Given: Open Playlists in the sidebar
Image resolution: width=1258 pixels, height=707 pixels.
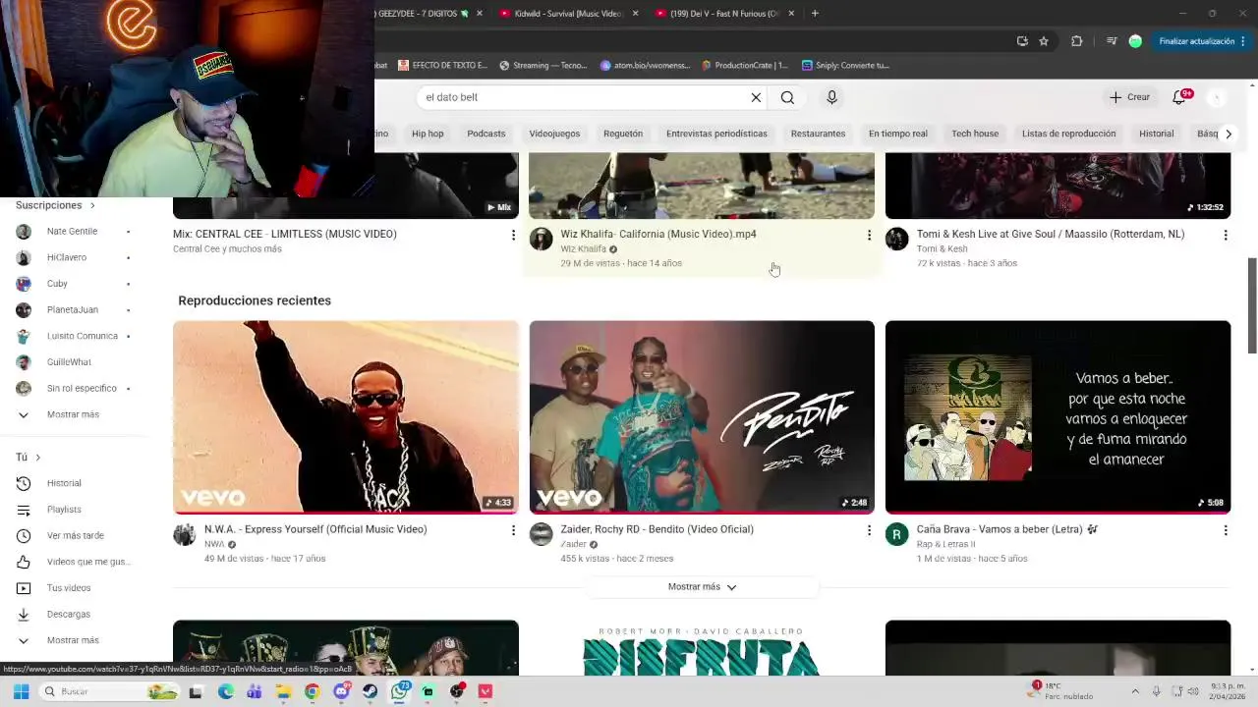Looking at the screenshot, I should pos(64,510).
